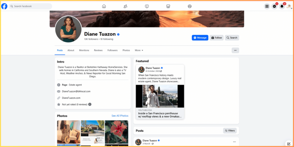Open the Marketplace icon
The height and width of the screenshot is (147, 294).
tap(168, 6)
